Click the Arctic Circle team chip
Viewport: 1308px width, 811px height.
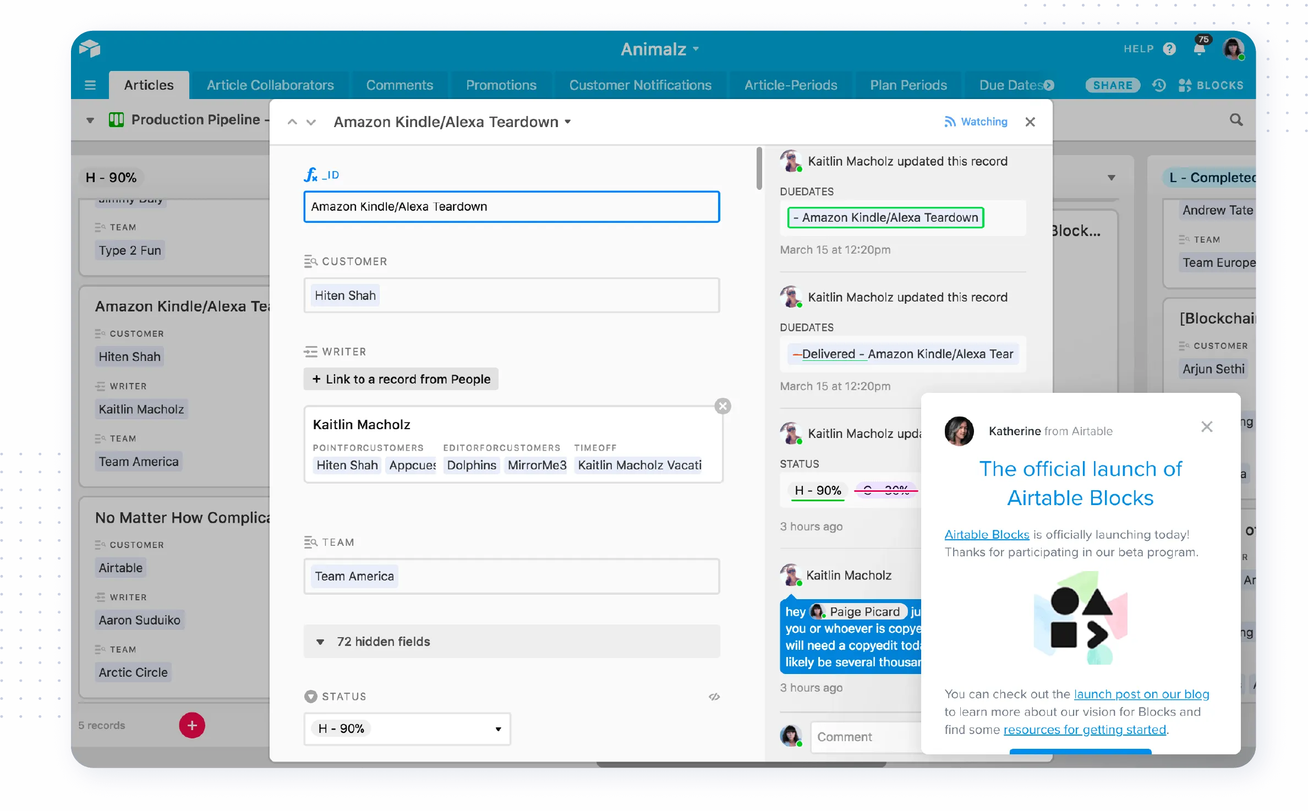pyautogui.click(x=133, y=672)
